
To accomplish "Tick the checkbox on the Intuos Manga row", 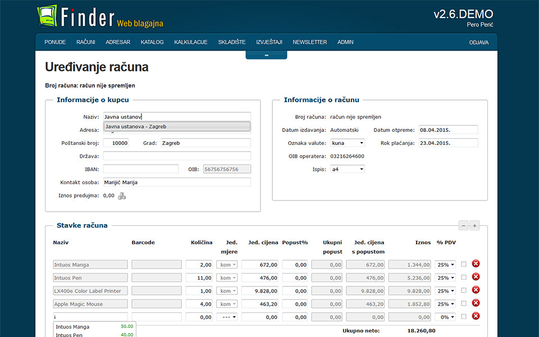I will point(464,264).
